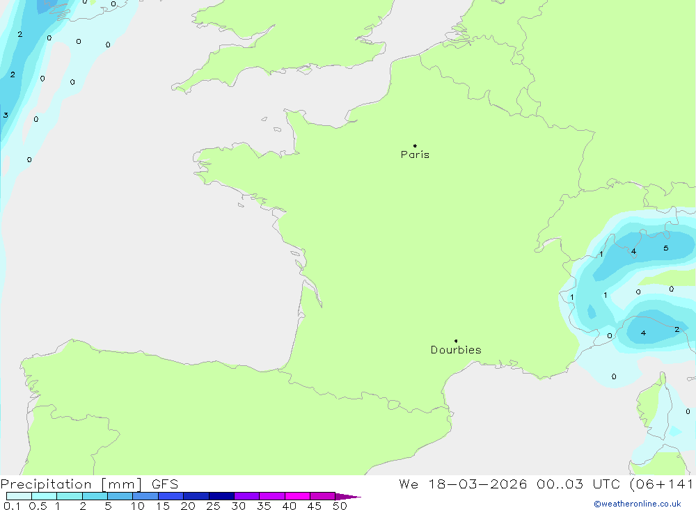Image resolution: width=696 pixels, height=510 pixels.
Task: Pick the legend swatch between 2 and 5
Action: (x=95, y=496)
